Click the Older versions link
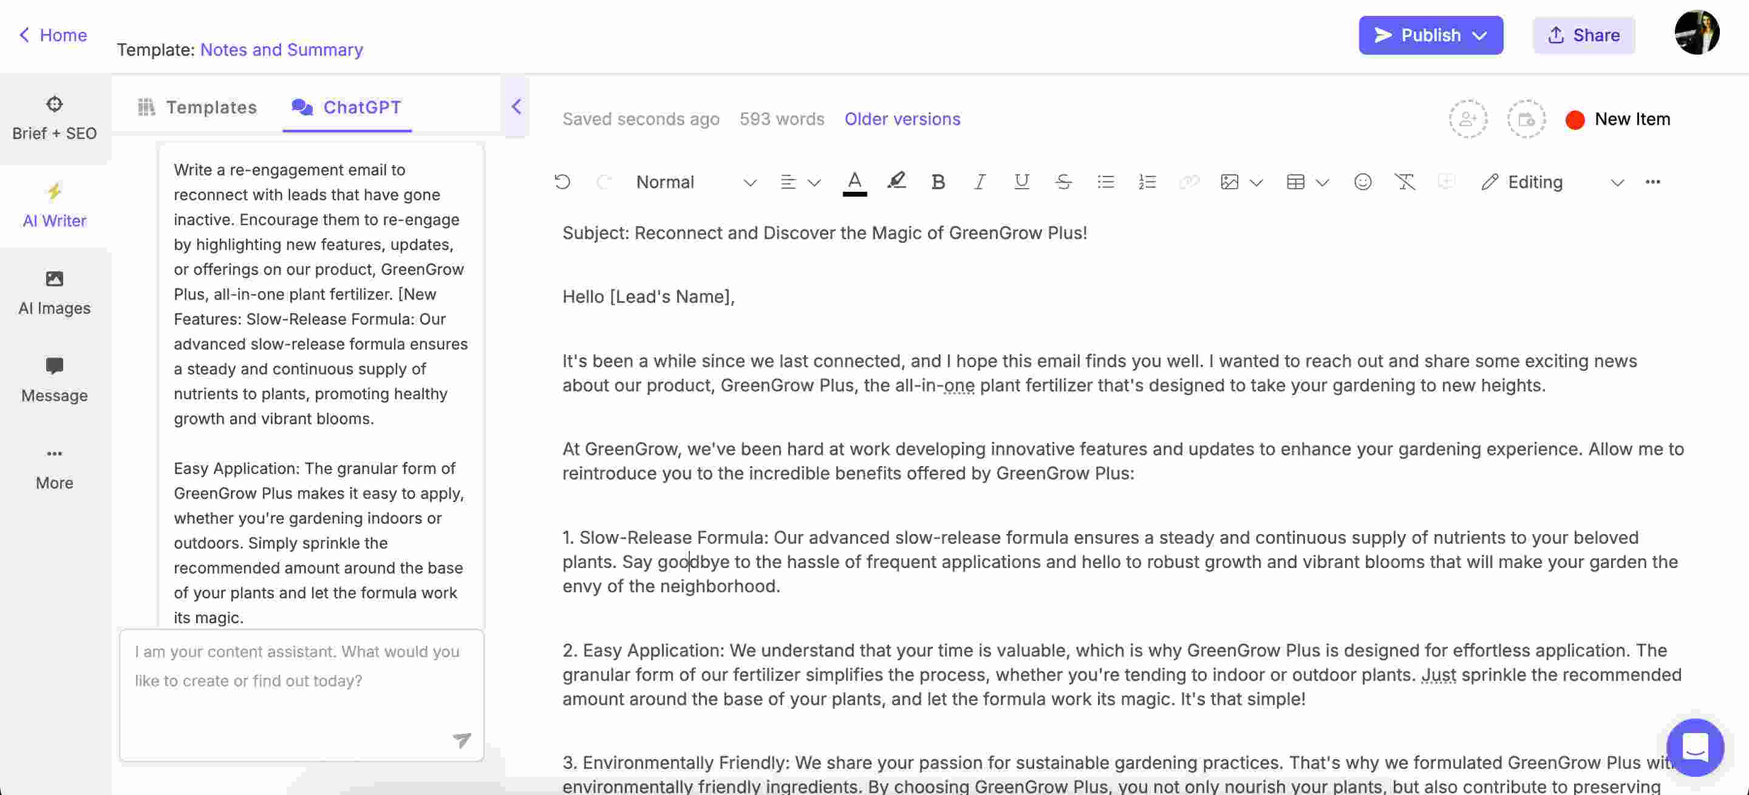 (901, 120)
